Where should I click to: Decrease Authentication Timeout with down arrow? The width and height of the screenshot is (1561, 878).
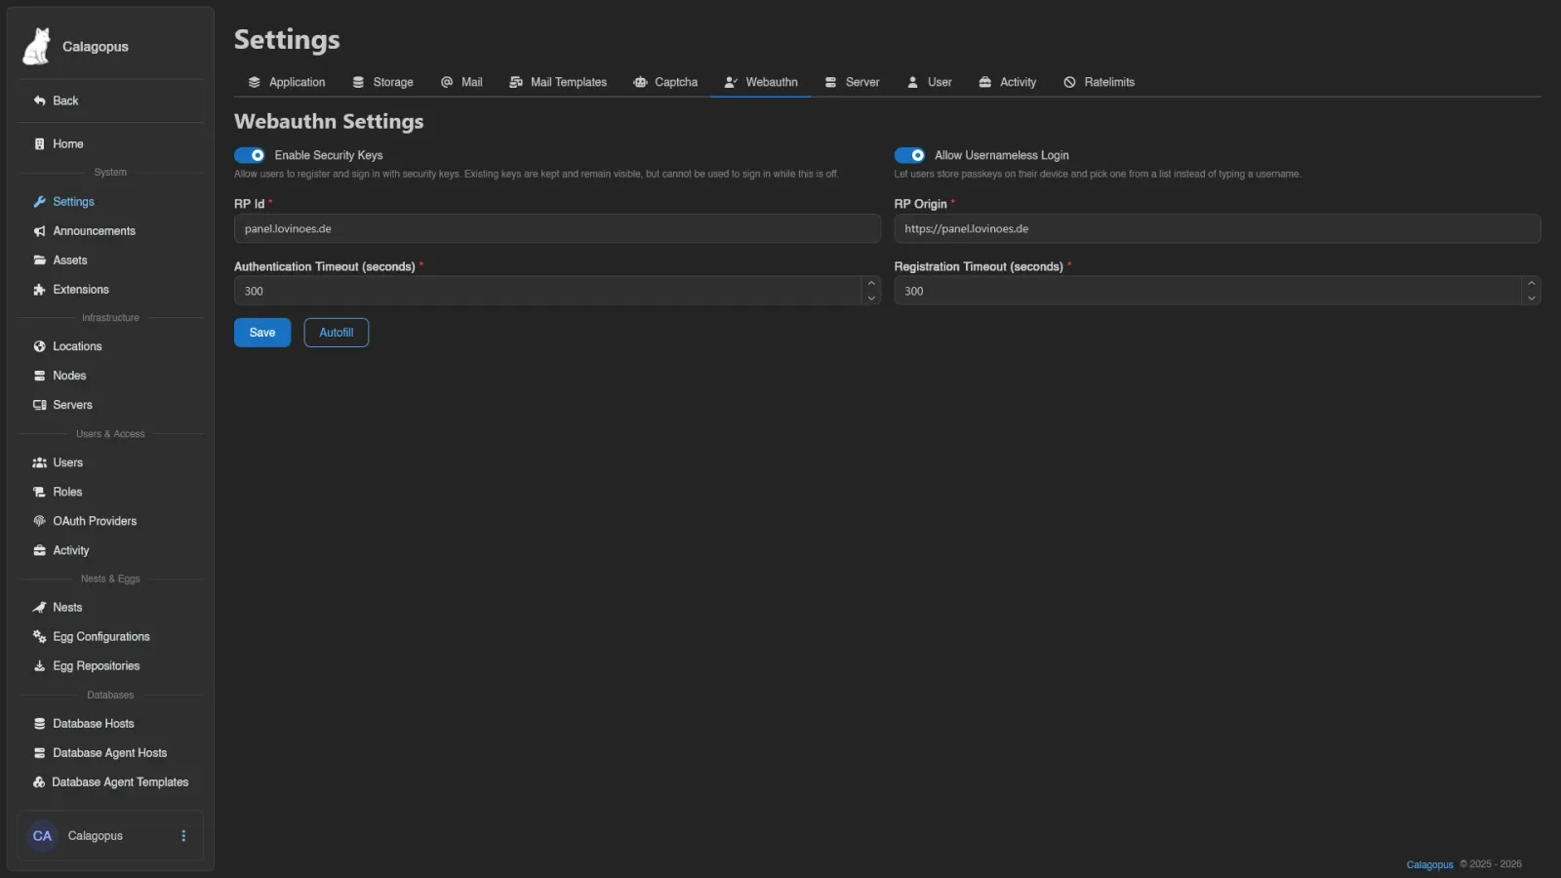pos(871,299)
